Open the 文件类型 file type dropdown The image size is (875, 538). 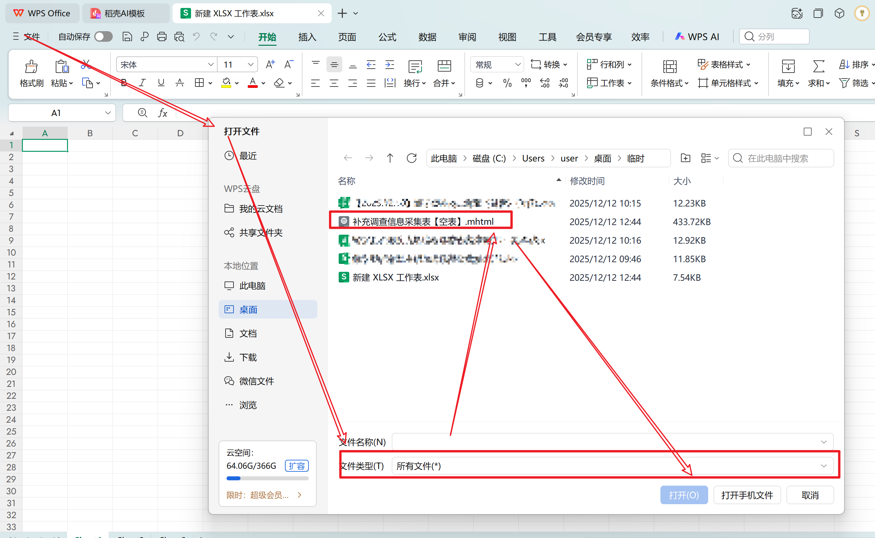[x=823, y=466]
